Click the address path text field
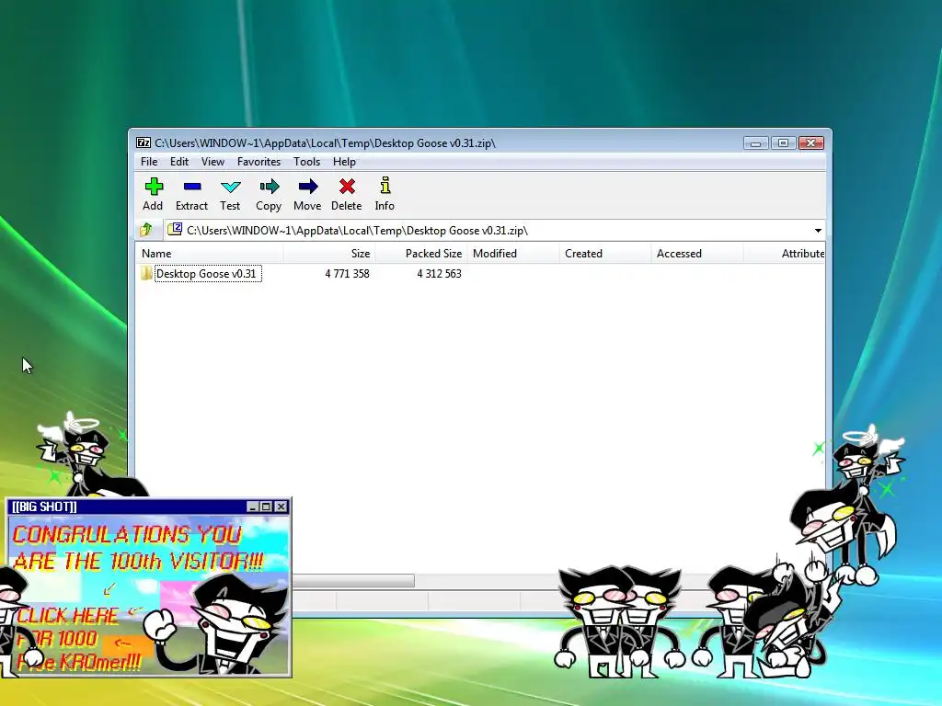The image size is (942, 706). point(488,231)
